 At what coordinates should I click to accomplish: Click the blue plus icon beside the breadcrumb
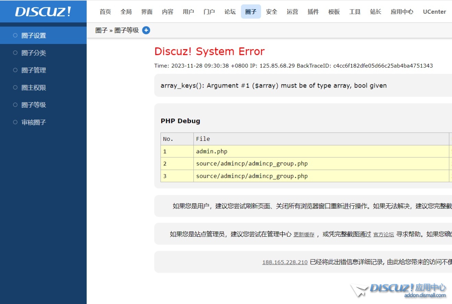tap(146, 30)
